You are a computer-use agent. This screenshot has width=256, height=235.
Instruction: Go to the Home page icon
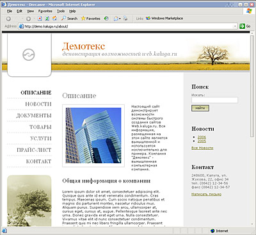(x=55, y=19)
